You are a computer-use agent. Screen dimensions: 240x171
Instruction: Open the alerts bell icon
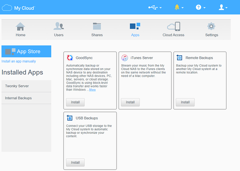[177, 7]
